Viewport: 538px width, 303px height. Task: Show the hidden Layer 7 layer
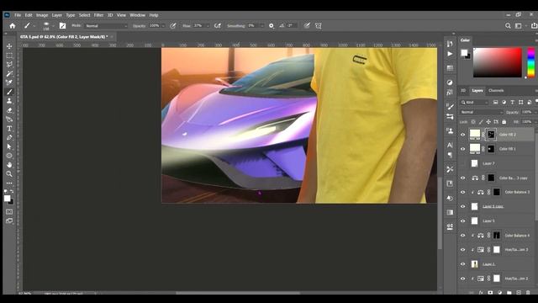point(463,163)
